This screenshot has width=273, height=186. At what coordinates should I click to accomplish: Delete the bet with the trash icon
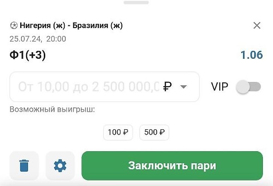pos(24,165)
